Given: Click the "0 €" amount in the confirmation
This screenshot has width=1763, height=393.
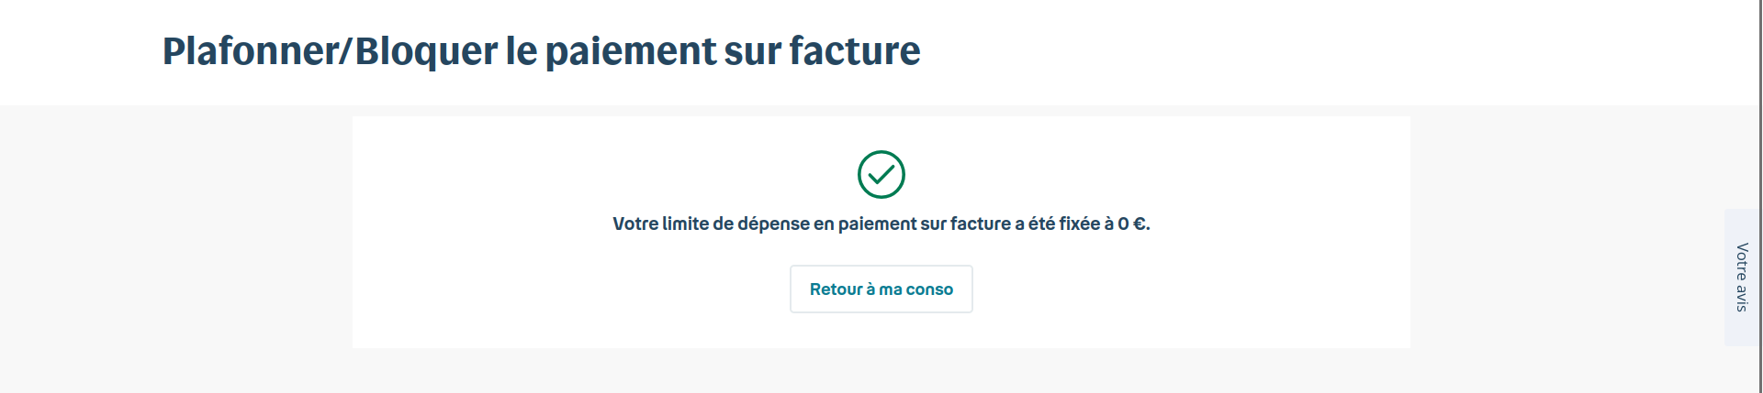Looking at the screenshot, I should [x=1132, y=224].
